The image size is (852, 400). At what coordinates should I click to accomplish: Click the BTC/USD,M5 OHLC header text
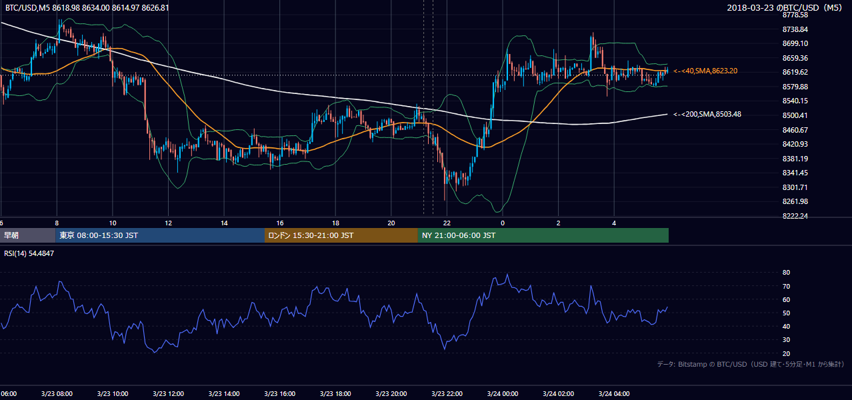87,8
